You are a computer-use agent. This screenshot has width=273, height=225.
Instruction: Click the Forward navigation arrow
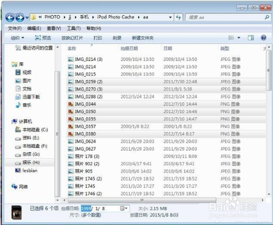20,18
